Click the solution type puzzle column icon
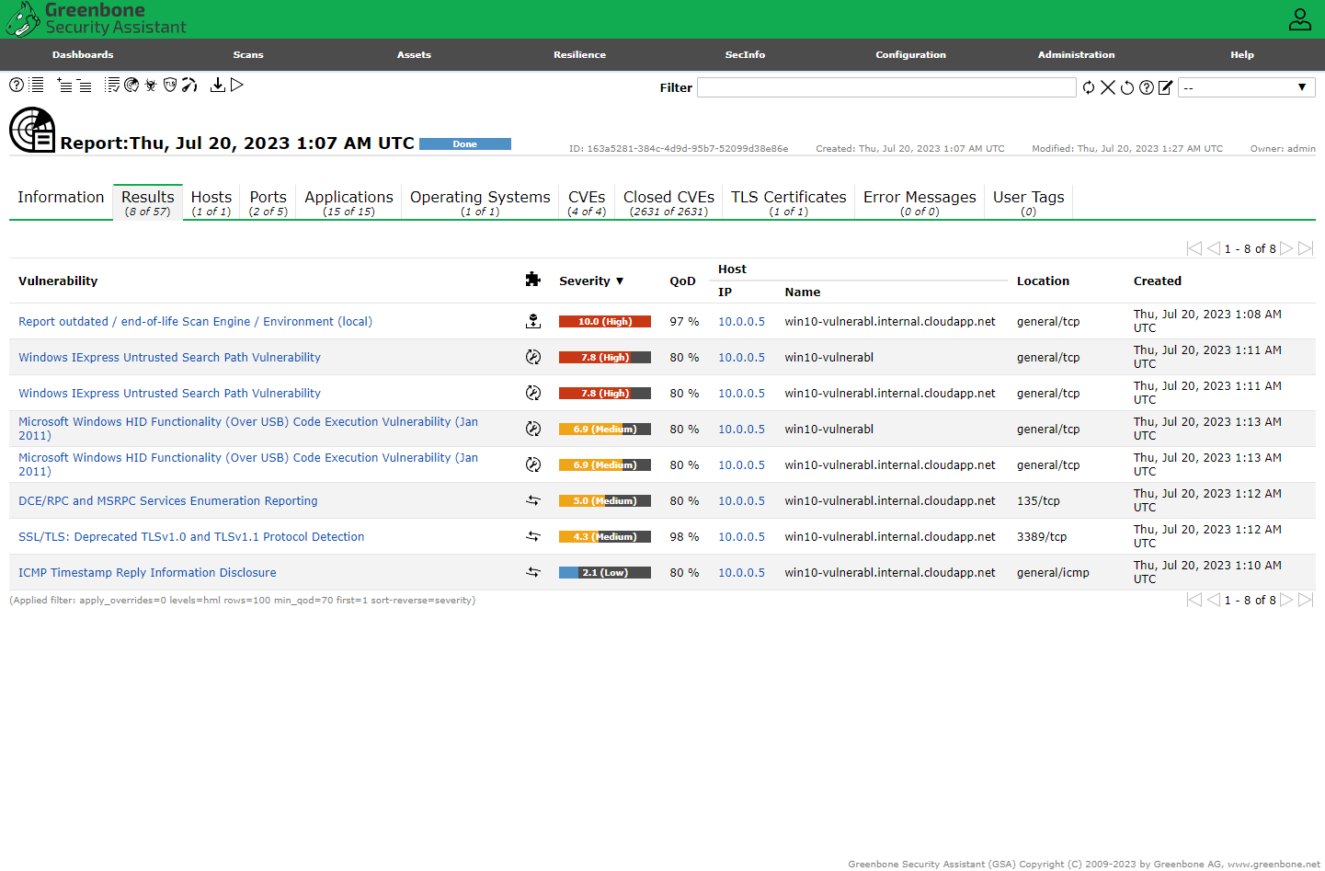Image resolution: width=1325 pixels, height=871 pixels. point(533,280)
